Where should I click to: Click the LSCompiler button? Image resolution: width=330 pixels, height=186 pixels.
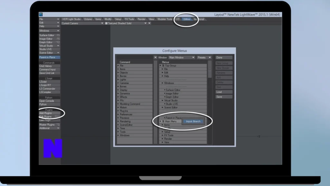click(49, 92)
